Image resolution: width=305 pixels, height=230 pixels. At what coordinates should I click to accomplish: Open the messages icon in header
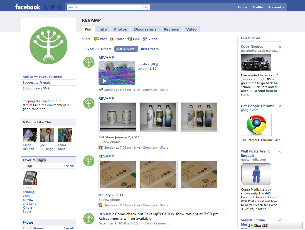pos(53,7)
